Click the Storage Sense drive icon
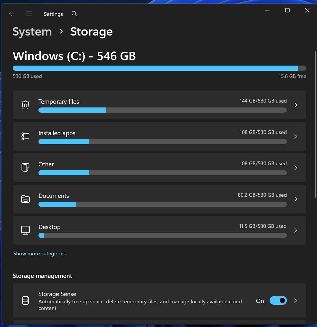 click(26, 300)
